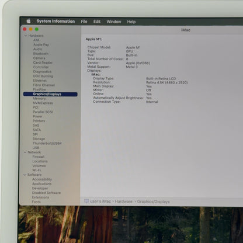The width and height of the screenshot is (243, 243).
Task: Open the Help menu
Action: [x=131, y=22]
